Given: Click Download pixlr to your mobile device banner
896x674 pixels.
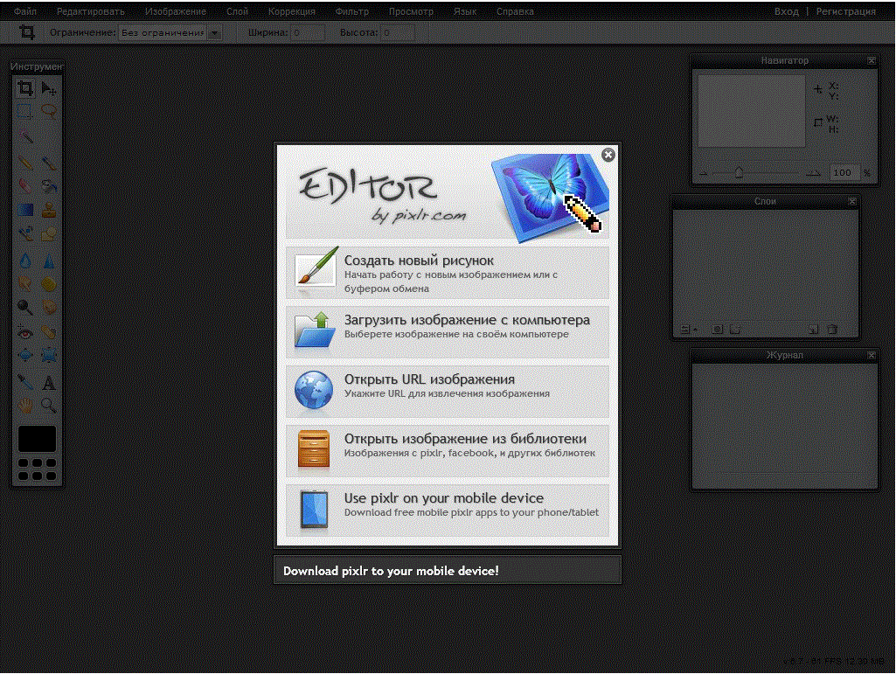Looking at the screenshot, I should point(448,570).
